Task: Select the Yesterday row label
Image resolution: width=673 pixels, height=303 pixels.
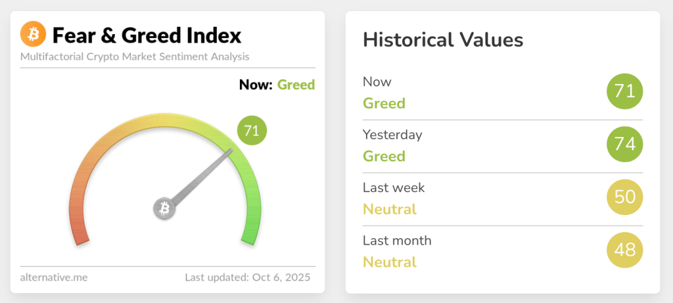Action: point(392,135)
